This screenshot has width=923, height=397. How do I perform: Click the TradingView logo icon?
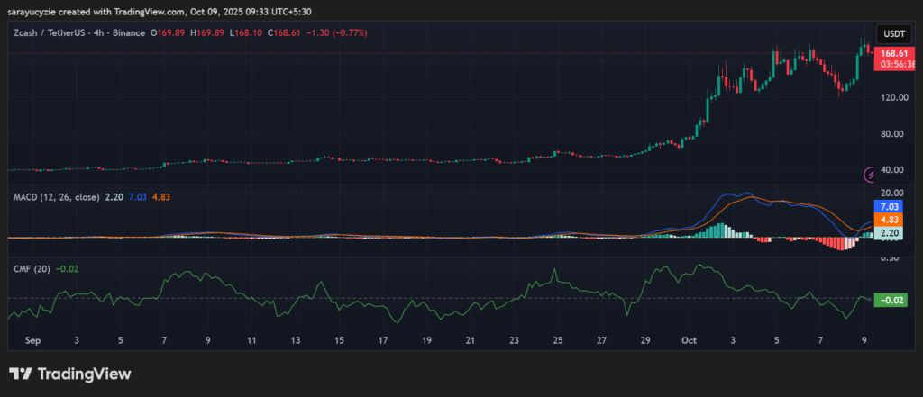(x=21, y=374)
